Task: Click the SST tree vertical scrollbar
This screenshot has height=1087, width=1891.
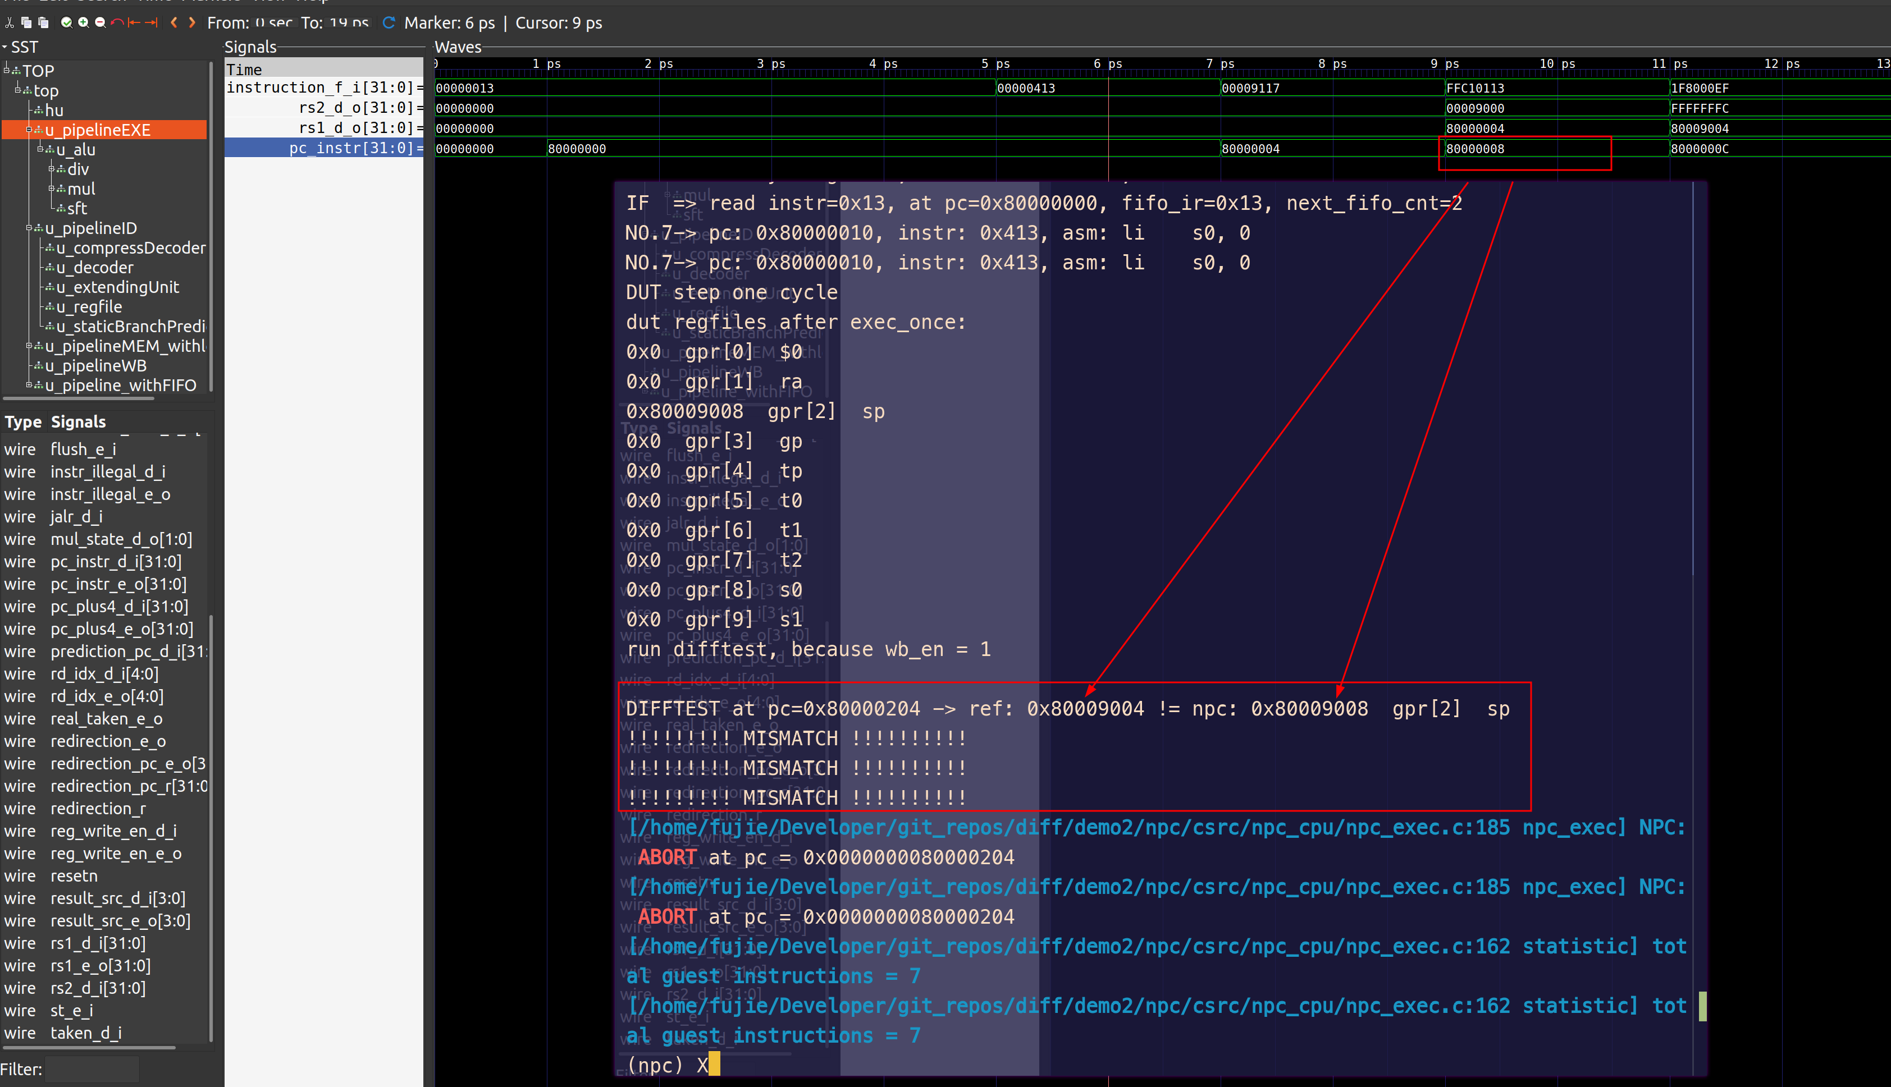Action: click(211, 226)
